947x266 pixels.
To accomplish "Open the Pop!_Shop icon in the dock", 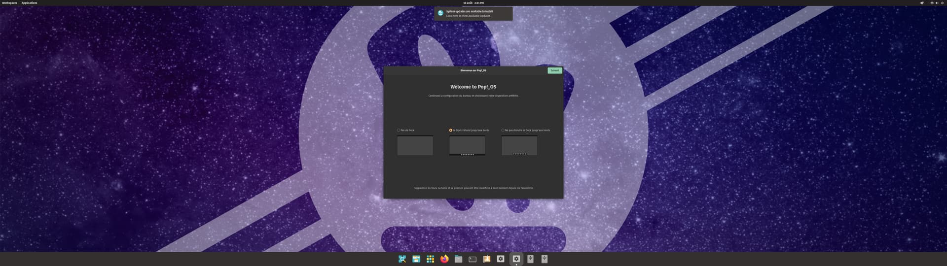I will click(486, 259).
